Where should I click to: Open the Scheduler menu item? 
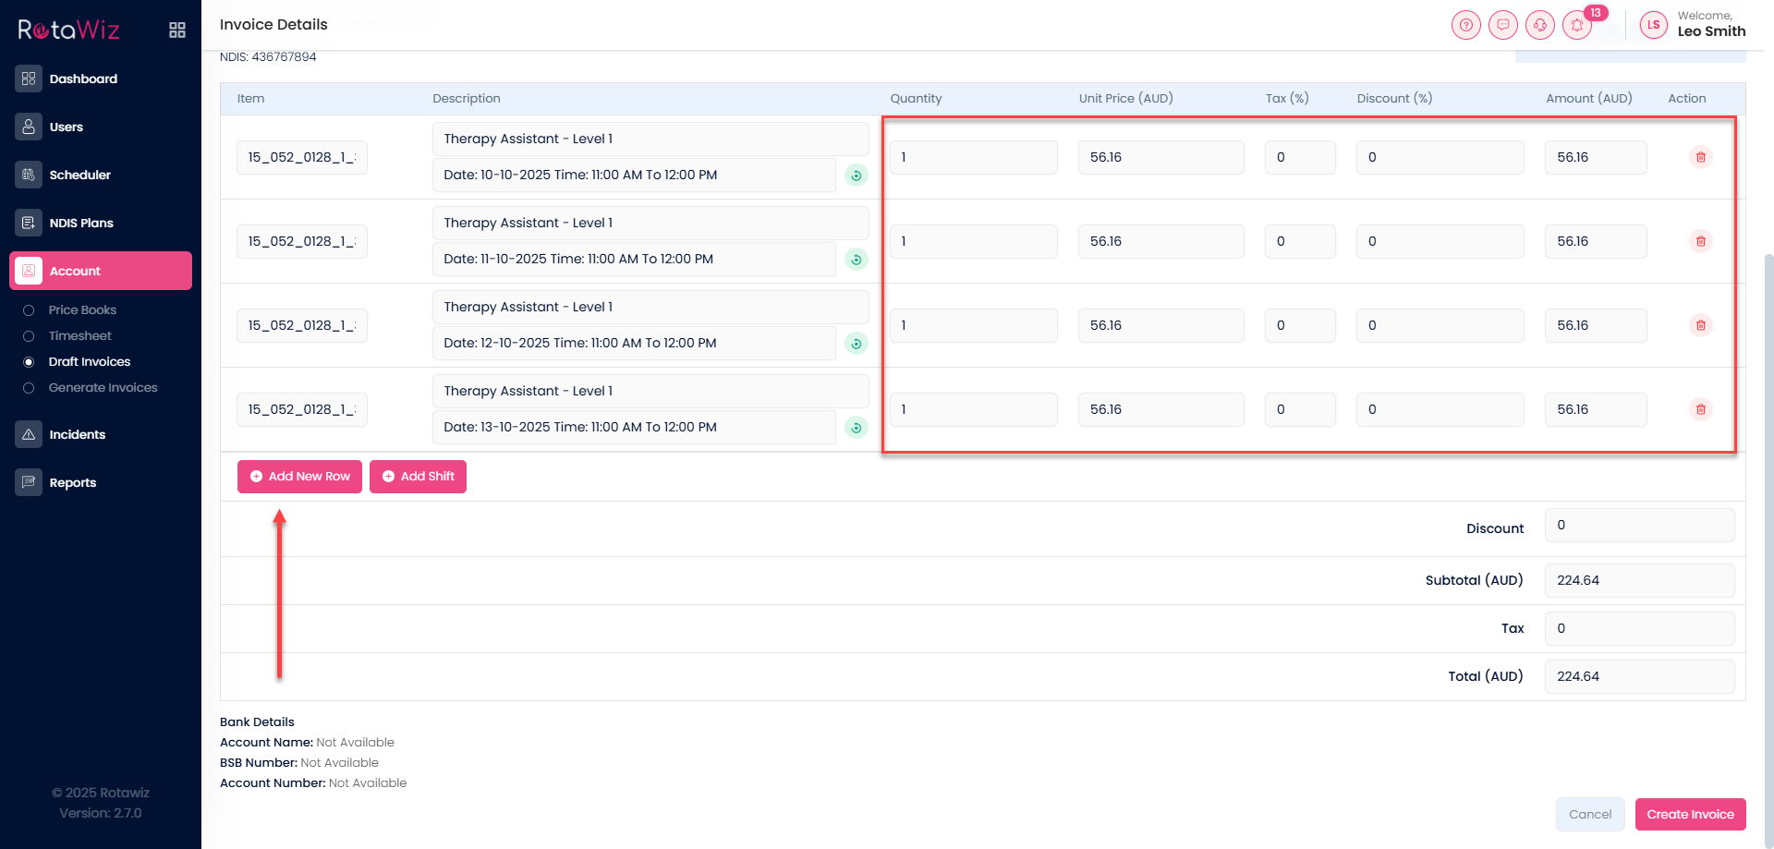pyautogui.click(x=79, y=175)
